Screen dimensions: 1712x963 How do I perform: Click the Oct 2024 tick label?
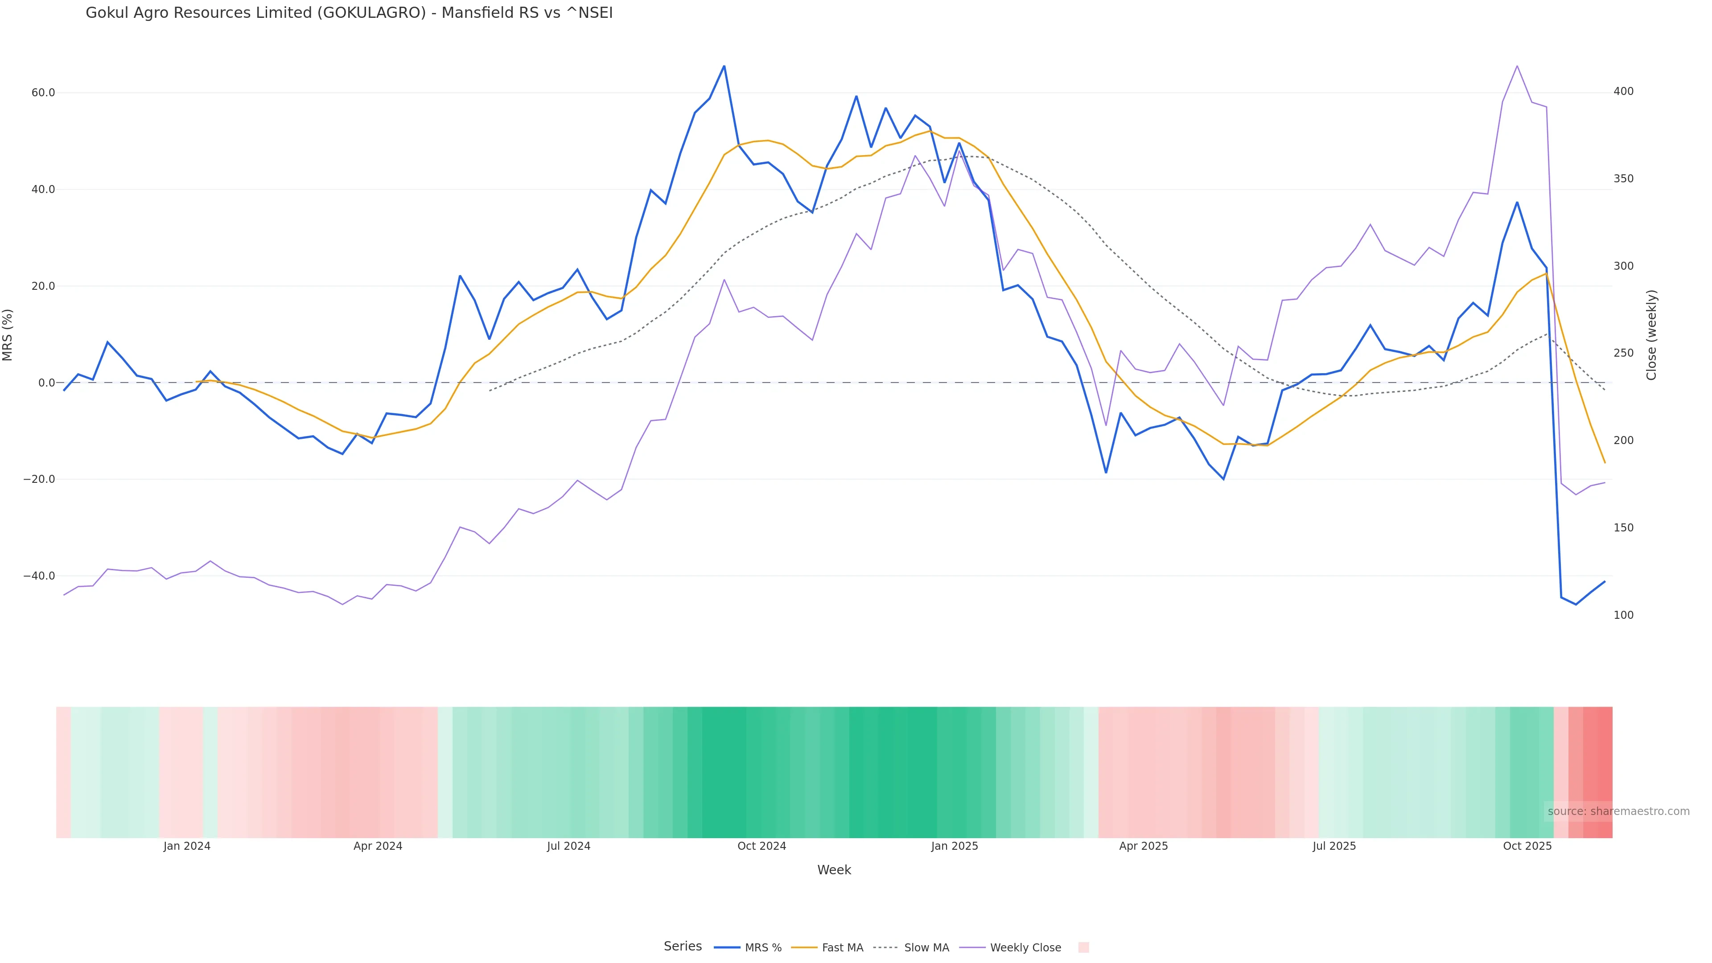click(x=761, y=846)
